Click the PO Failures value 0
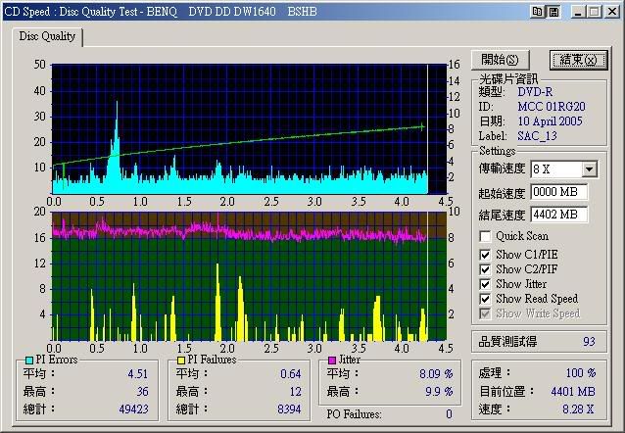Viewport: 625px width, 433px height. coord(449,414)
